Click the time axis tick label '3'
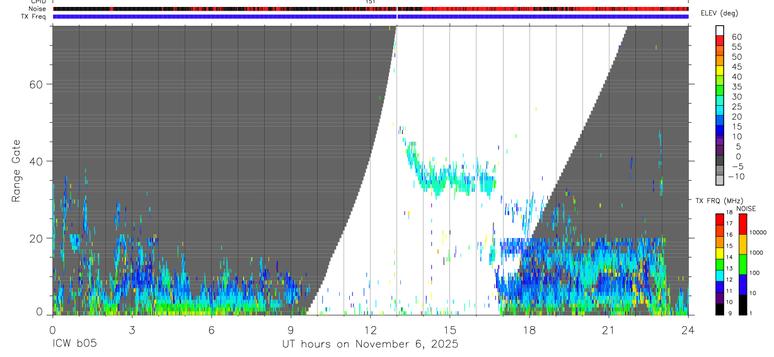The height and width of the screenshot is (357, 774). [132, 330]
